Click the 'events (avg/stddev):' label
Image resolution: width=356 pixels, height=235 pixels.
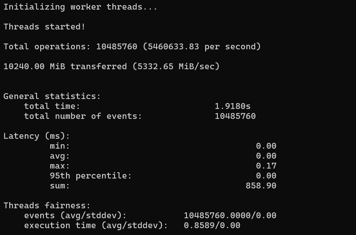(75, 216)
